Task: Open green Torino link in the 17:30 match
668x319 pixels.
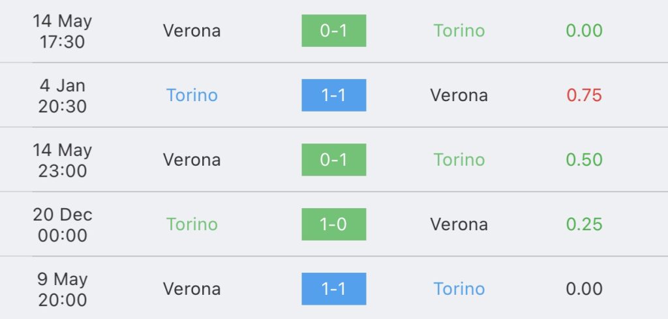Action: 459,31
